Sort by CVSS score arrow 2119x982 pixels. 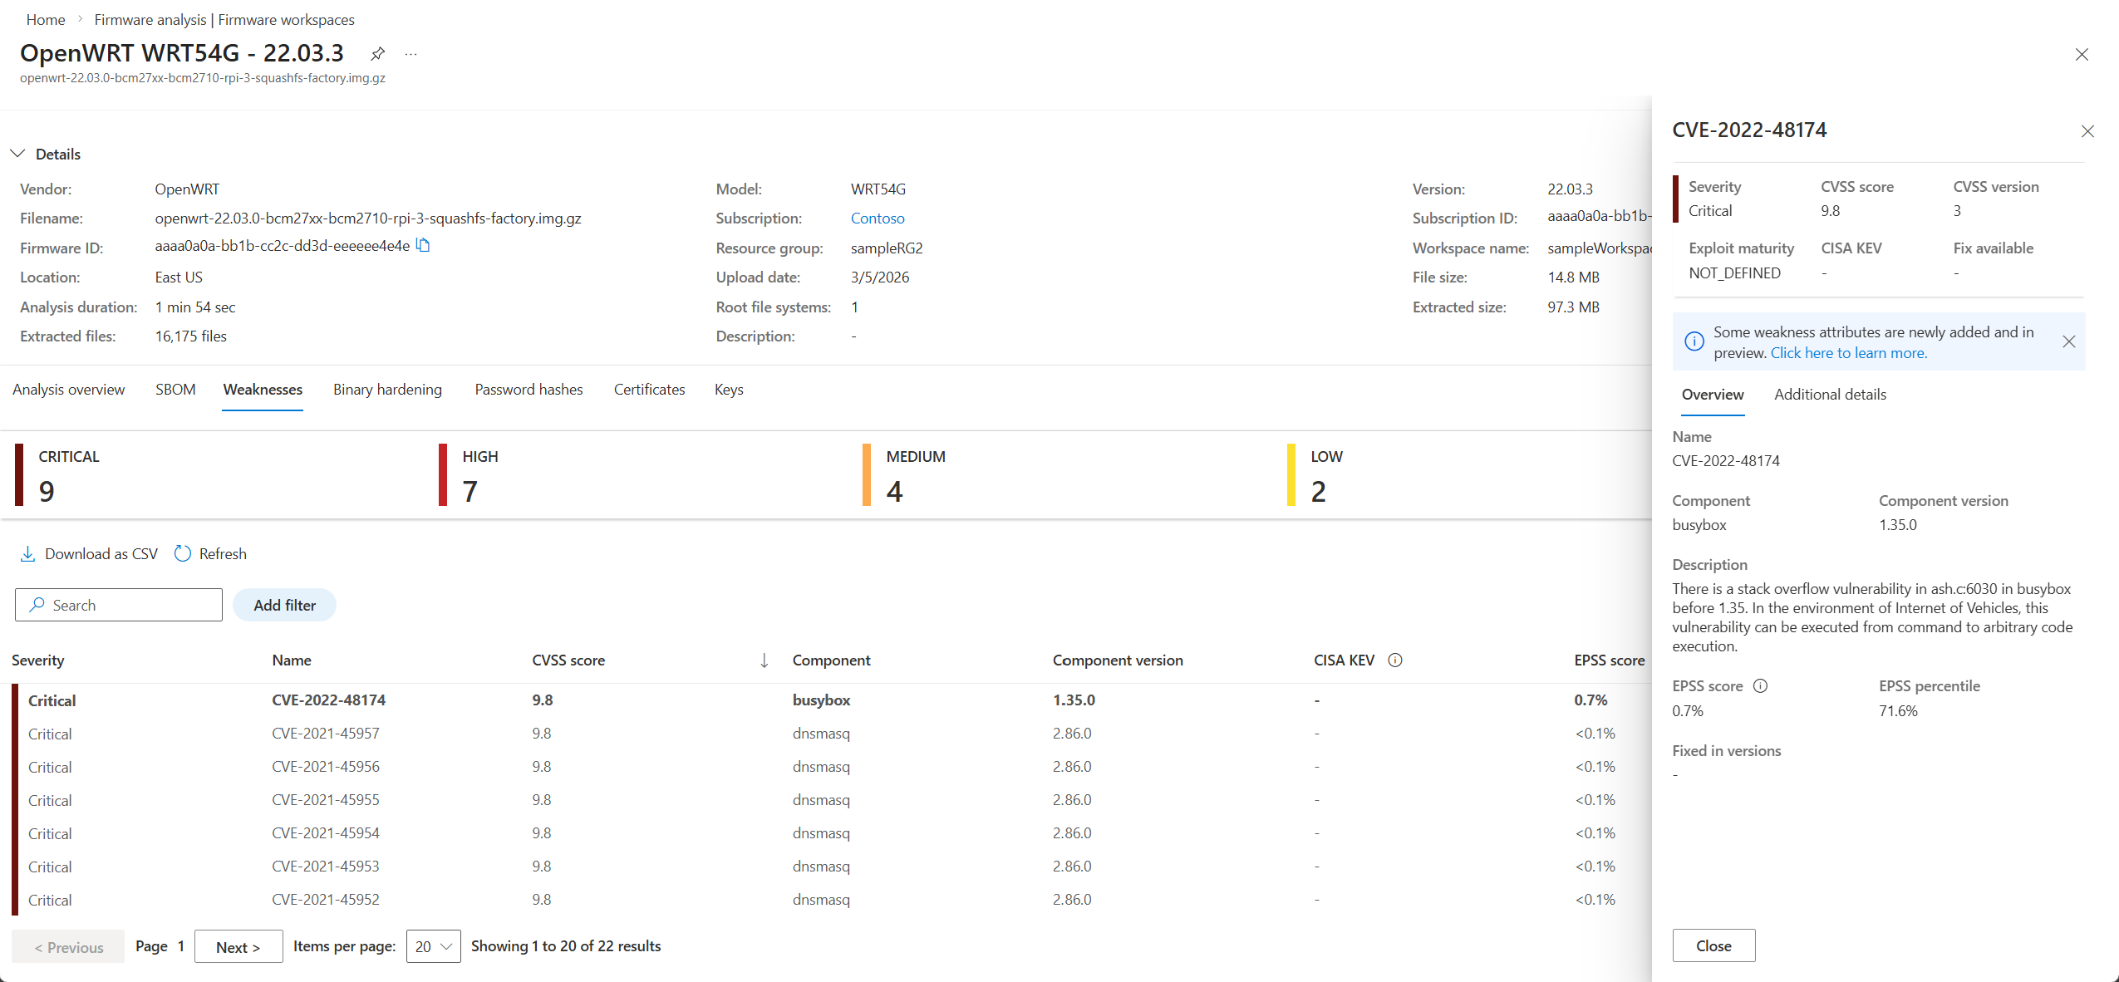pos(764,660)
